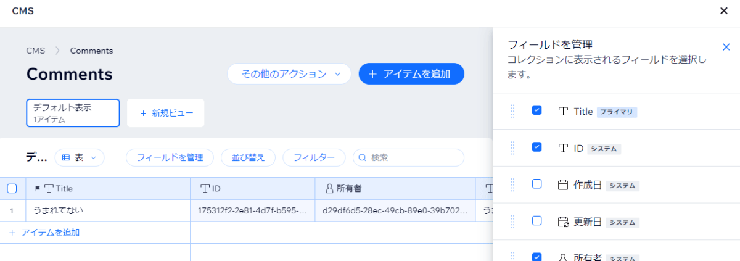Click the 並び替え sort button
740x261 pixels.
coord(248,157)
